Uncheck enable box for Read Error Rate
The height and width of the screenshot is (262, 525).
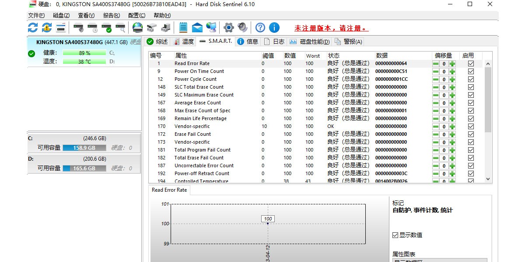coord(471,63)
